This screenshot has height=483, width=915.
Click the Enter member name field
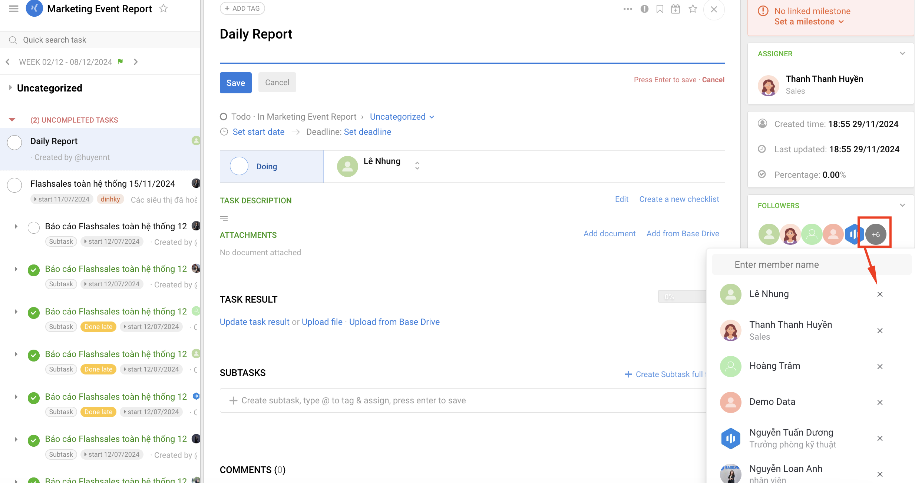pyautogui.click(x=811, y=265)
